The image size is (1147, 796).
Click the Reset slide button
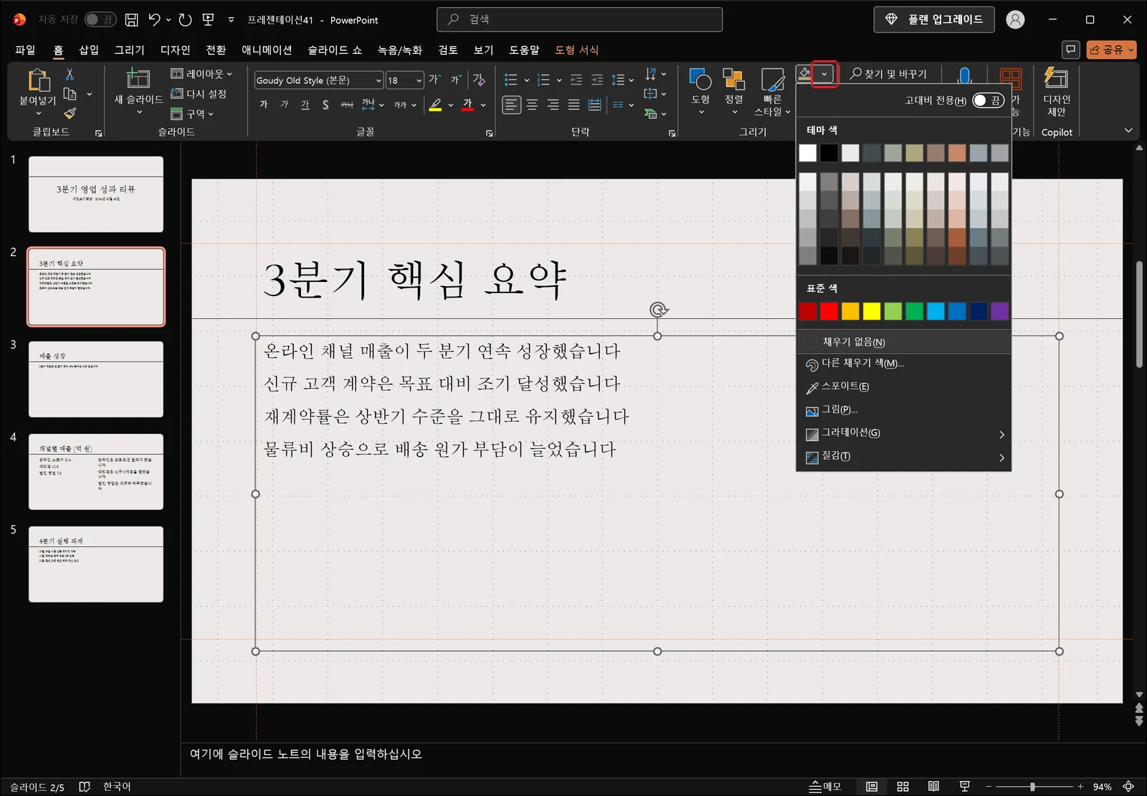(199, 94)
